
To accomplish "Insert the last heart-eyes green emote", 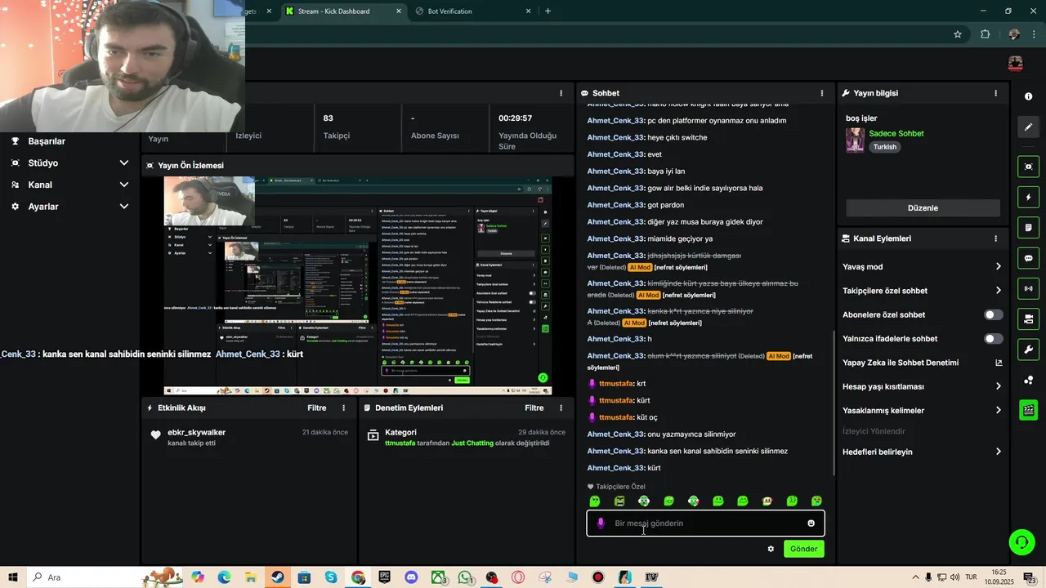I will (816, 501).
